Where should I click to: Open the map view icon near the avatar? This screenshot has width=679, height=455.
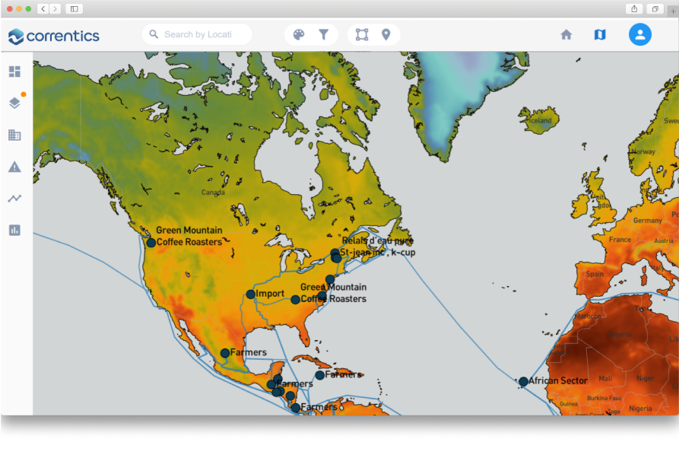pyautogui.click(x=600, y=34)
